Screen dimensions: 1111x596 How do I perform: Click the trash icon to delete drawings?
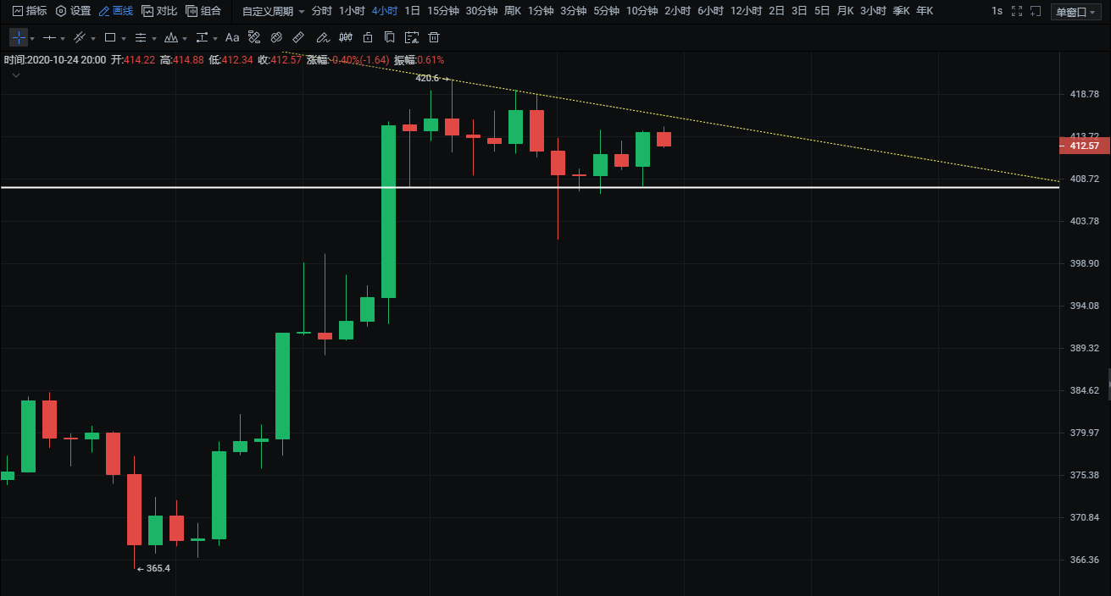coord(434,38)
